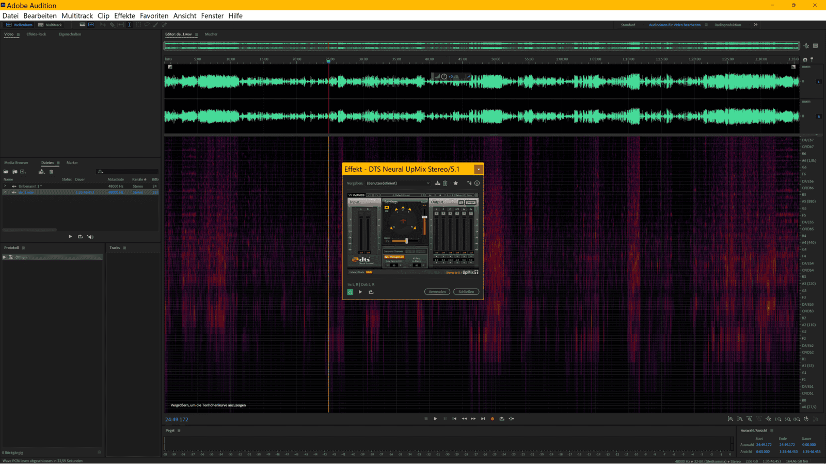Open the Favoriten menu
Image resolution: width=826 pixels, height=464 pixels.
click(154, 15)
